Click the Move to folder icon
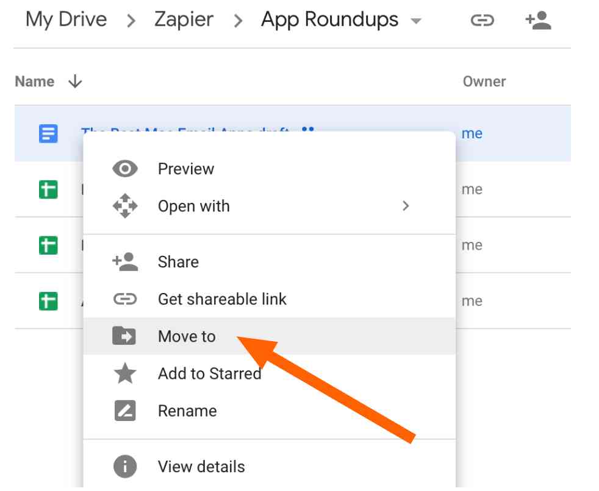Viewport: 599px width, 491px height. [124, 336]
